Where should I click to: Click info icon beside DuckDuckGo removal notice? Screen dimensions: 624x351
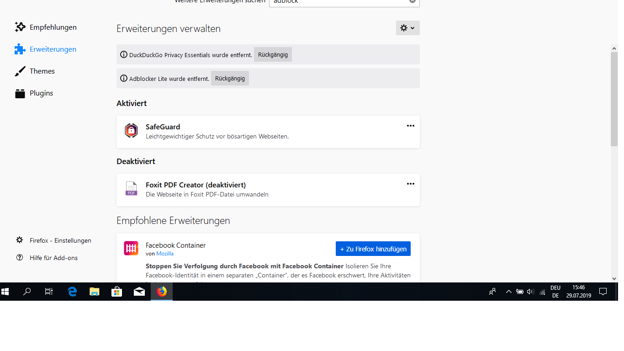(x=124, y=54)
